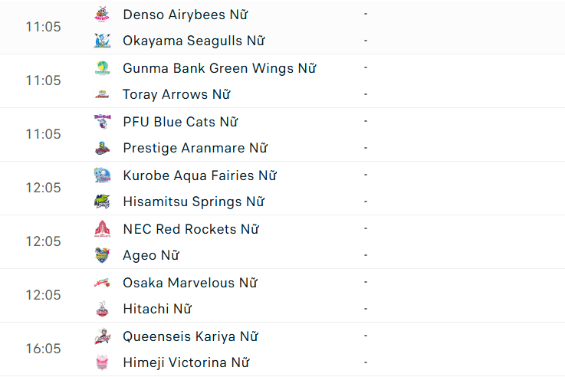565x377 pixels.
Task: Select Osaka Marvelous Nữ team name
Action: (189, 283)
